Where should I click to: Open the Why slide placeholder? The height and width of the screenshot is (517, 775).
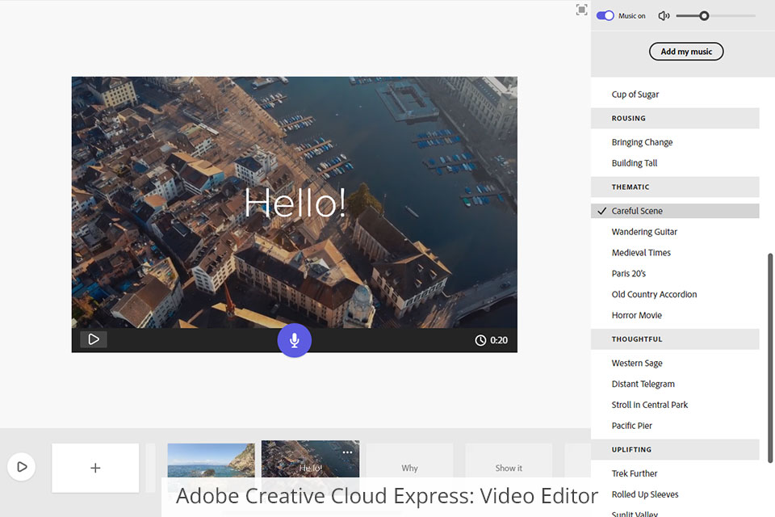pos(409,467)
